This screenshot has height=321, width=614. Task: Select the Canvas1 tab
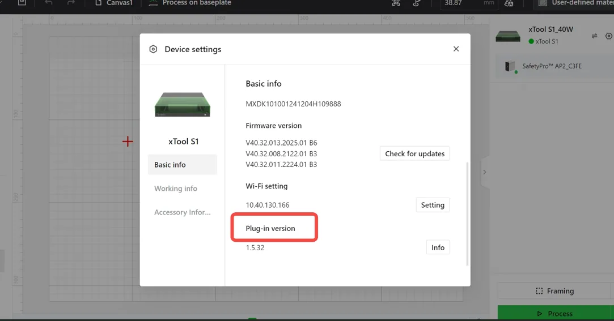tap(114, 3)
